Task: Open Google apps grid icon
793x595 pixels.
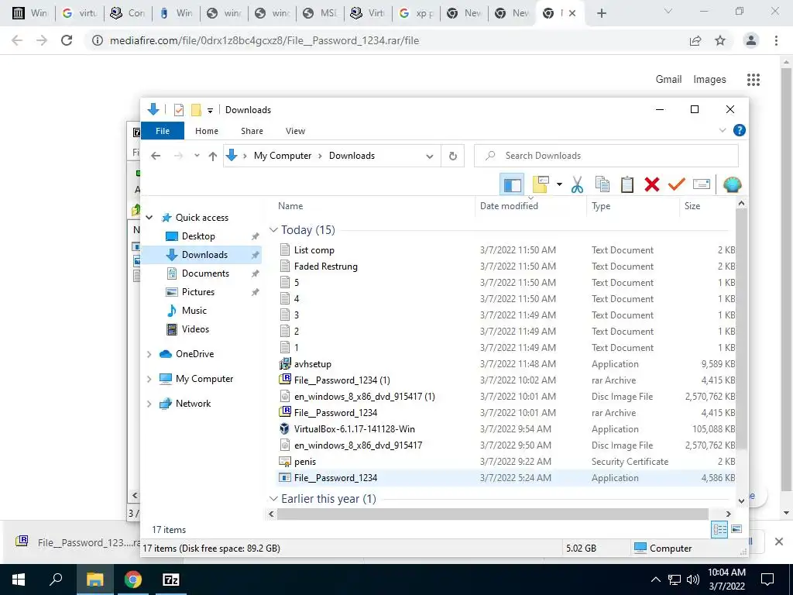Action: pos(753,80)
